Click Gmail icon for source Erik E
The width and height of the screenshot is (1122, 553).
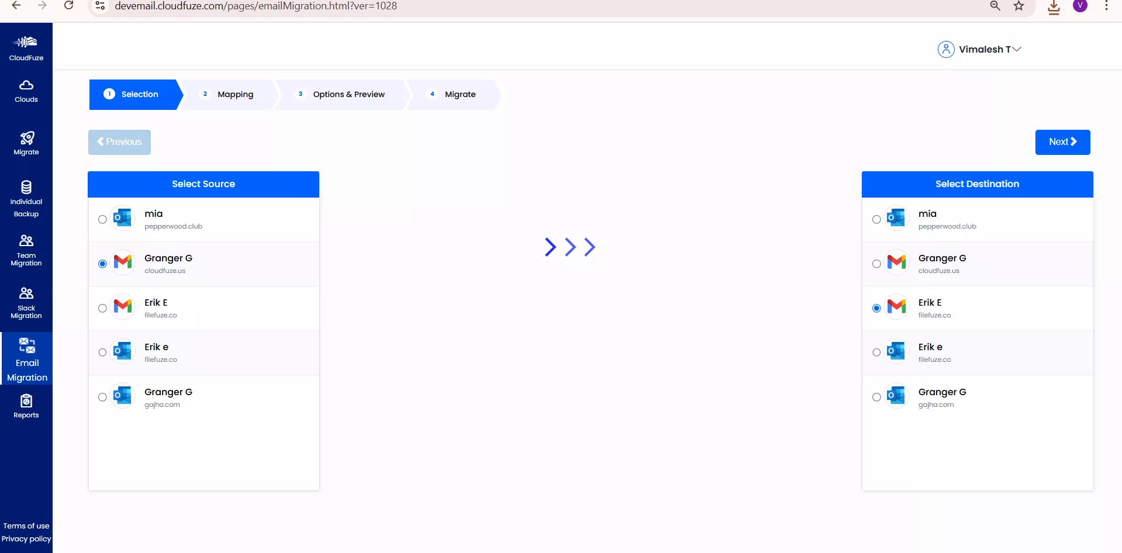123,307
